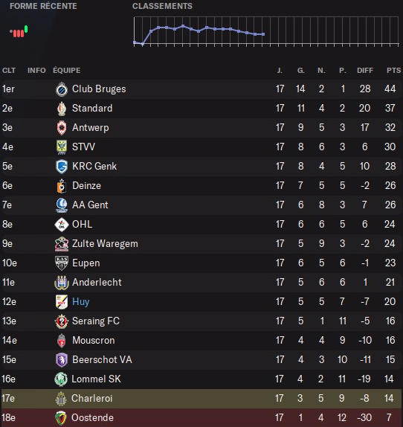Click the OHL diamond crest icon
The image size is (403, 427).
tap(62, 225)
